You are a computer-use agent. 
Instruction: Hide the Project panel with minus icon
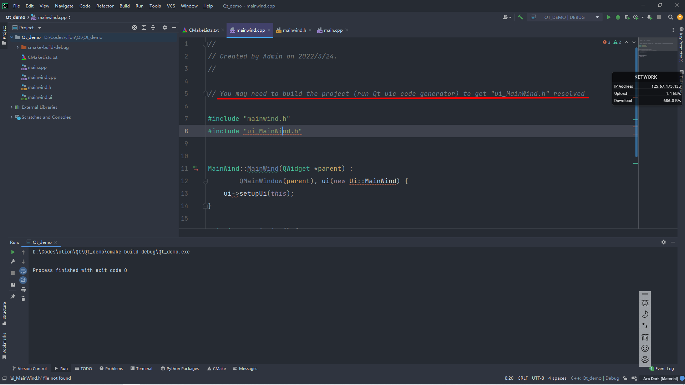174,27
